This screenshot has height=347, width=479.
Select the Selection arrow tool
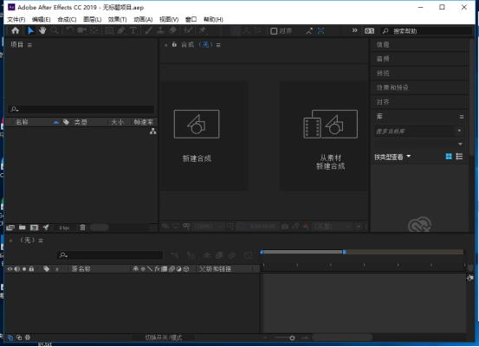point(30,30)
